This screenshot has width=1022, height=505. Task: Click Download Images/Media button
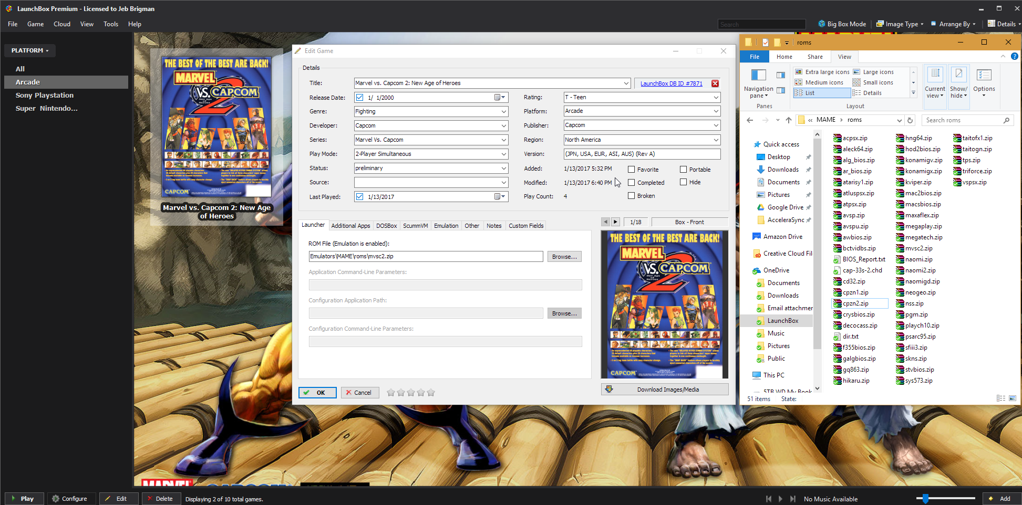[x=665, y=390]
